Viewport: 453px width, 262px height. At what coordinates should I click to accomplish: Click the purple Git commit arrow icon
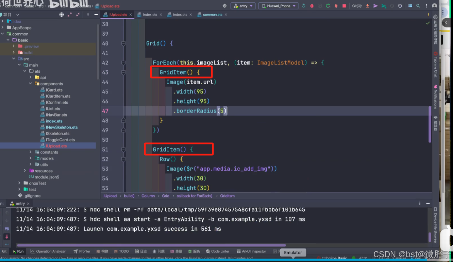coord(375,6)
